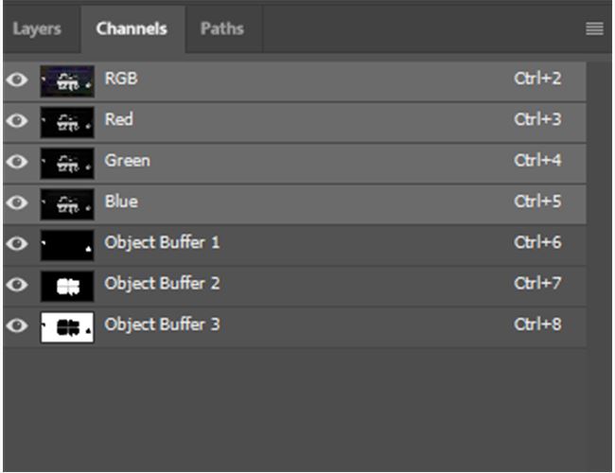Hide the RGB composite channel eye
The height and width of the screenshot is (473, 615).
tap(17, 80)
